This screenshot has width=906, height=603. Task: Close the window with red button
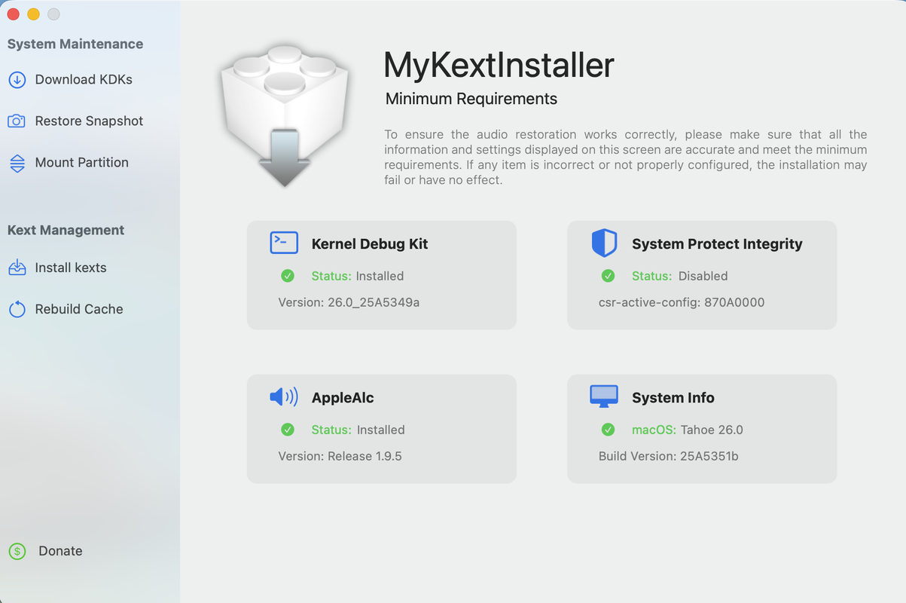[x=13, y=14]
